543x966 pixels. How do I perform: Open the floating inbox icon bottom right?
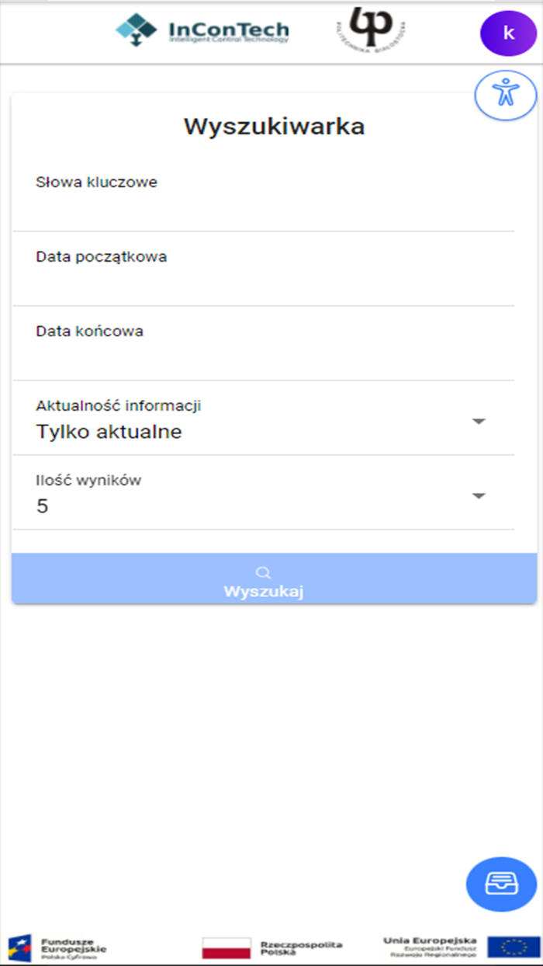(x=500, y=884)
